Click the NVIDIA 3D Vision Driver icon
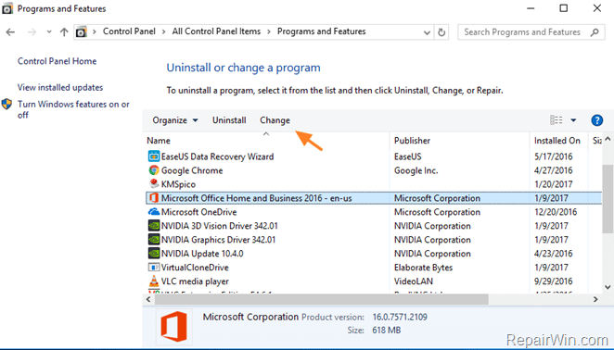Viewport: 614px width, 350px height. tap(154, 226)
